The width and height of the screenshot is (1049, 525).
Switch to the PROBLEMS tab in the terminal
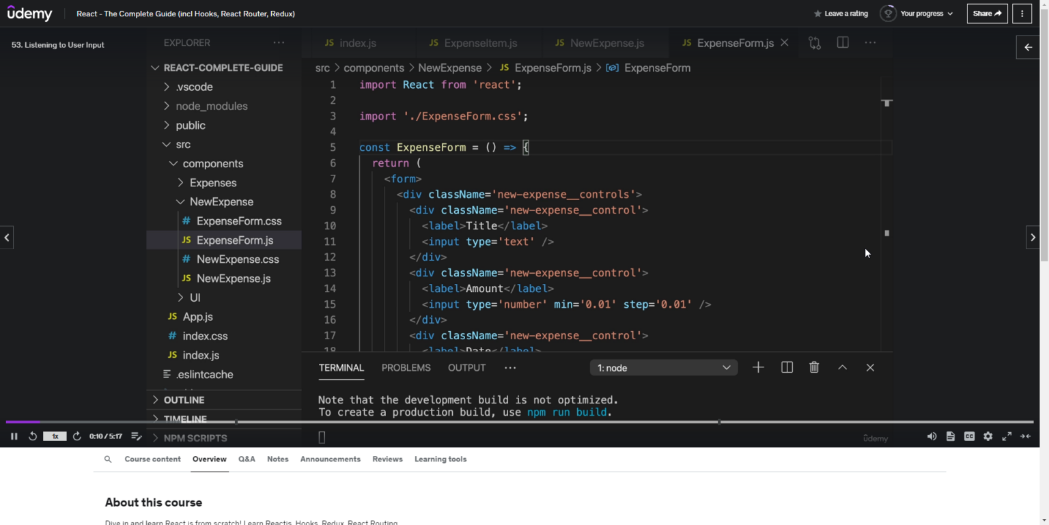coord(406,367)
